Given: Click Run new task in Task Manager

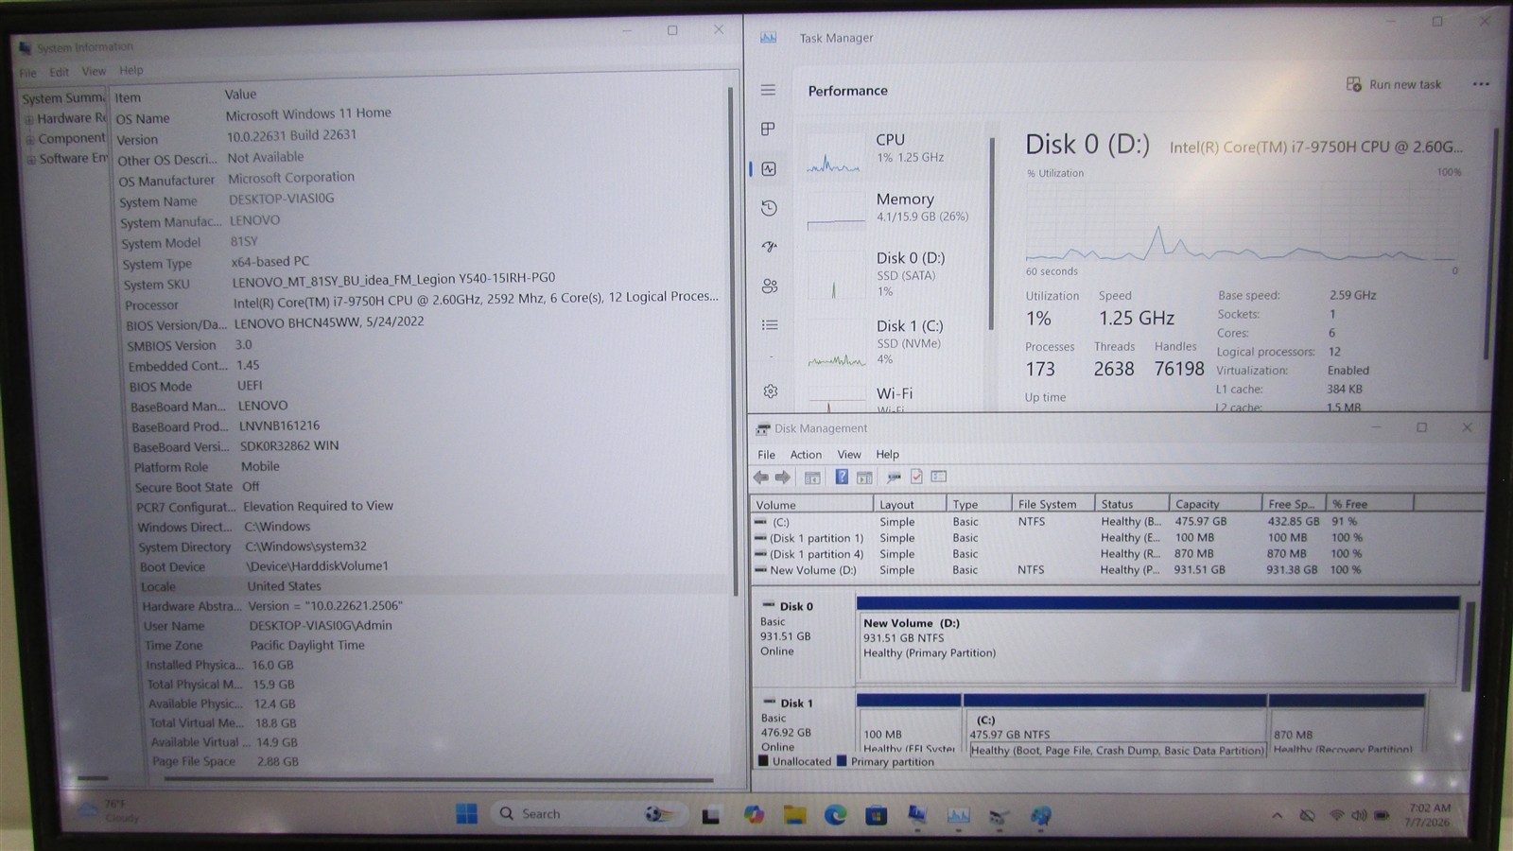Looking at the screenshot, I should [1394, 84].
